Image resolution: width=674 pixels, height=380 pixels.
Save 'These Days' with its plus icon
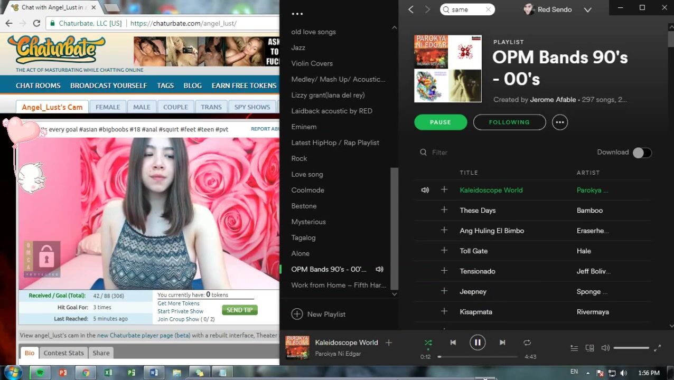click(x=444, y=210)
